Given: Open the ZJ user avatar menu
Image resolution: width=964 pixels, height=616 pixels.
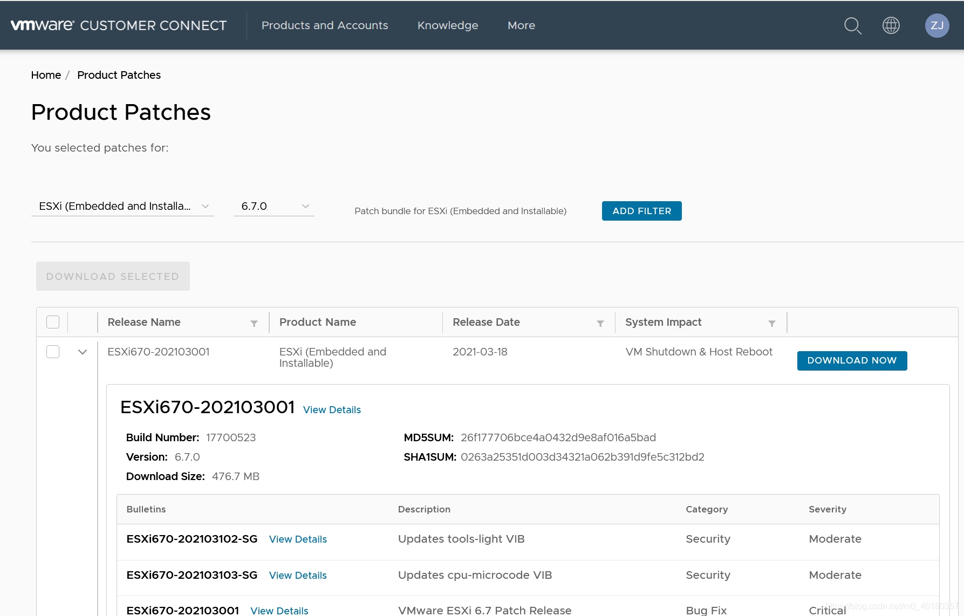Looking at the screenshot, I should point(937,25).
